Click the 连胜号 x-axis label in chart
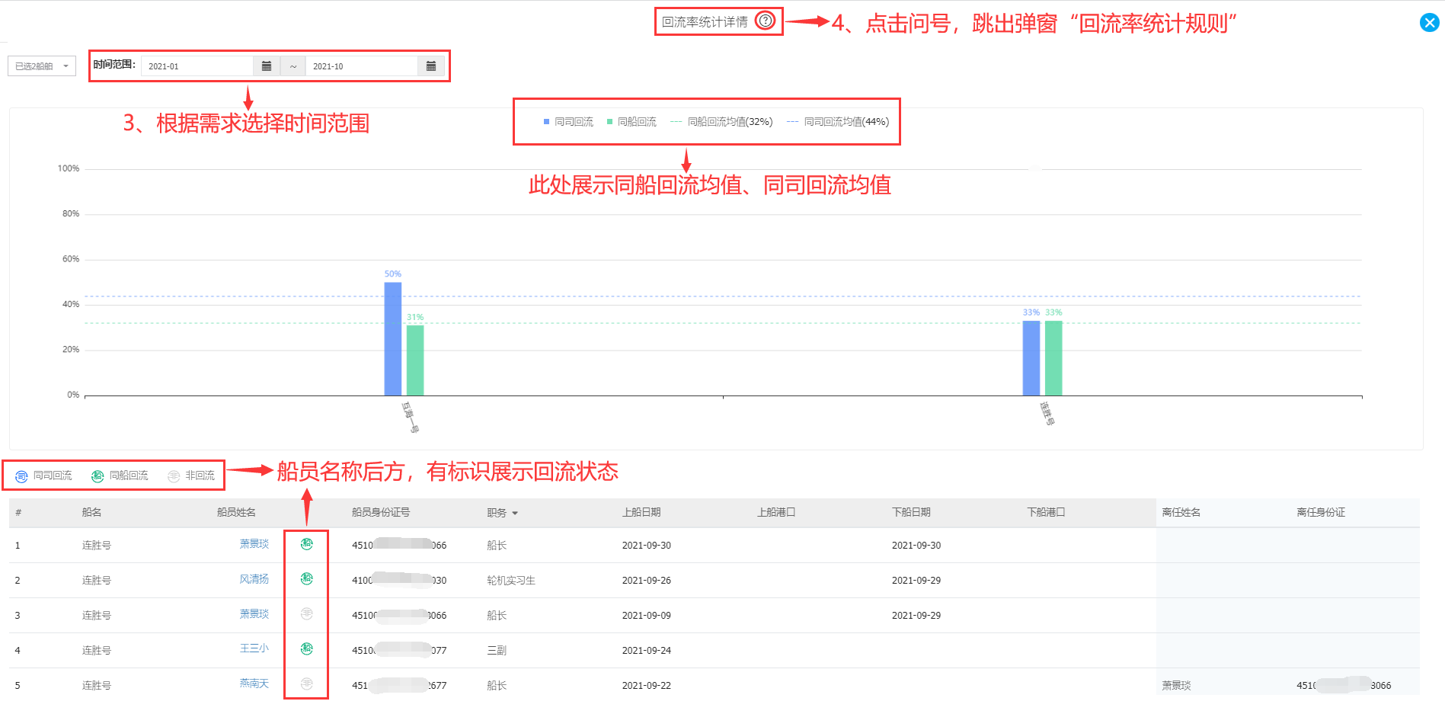The image size is (1445, 714). click(x=1047, y=413)
